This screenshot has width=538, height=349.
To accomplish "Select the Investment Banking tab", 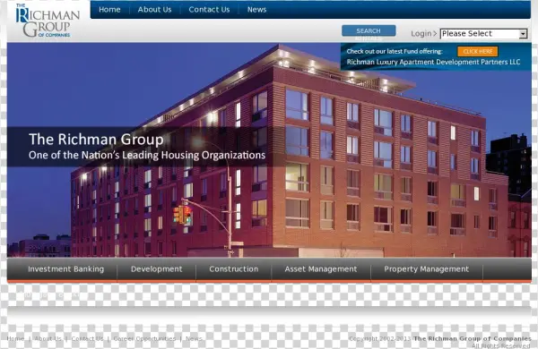I will point(65,269).
